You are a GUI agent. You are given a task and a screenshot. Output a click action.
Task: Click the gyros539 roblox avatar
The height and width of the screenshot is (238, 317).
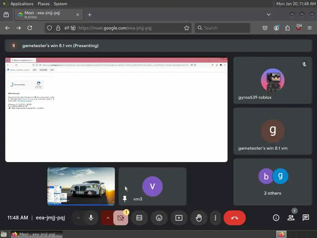click(272, 80)
